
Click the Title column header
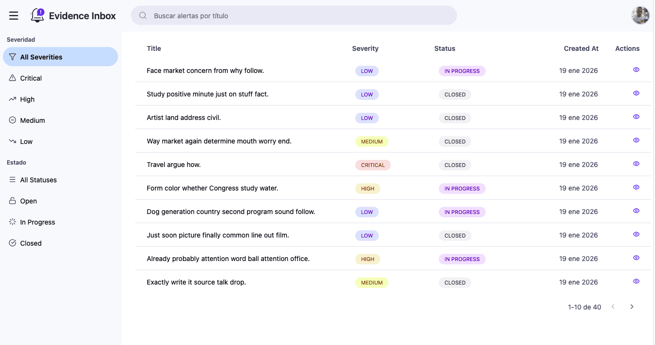point(154,48)
